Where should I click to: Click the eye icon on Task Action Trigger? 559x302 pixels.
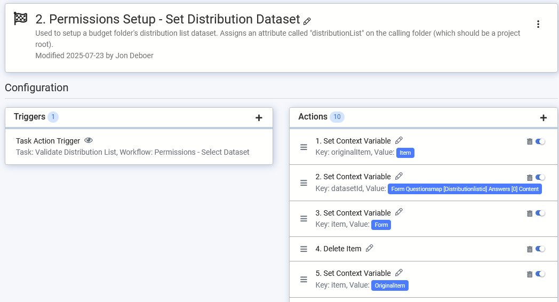coord(89,140)
